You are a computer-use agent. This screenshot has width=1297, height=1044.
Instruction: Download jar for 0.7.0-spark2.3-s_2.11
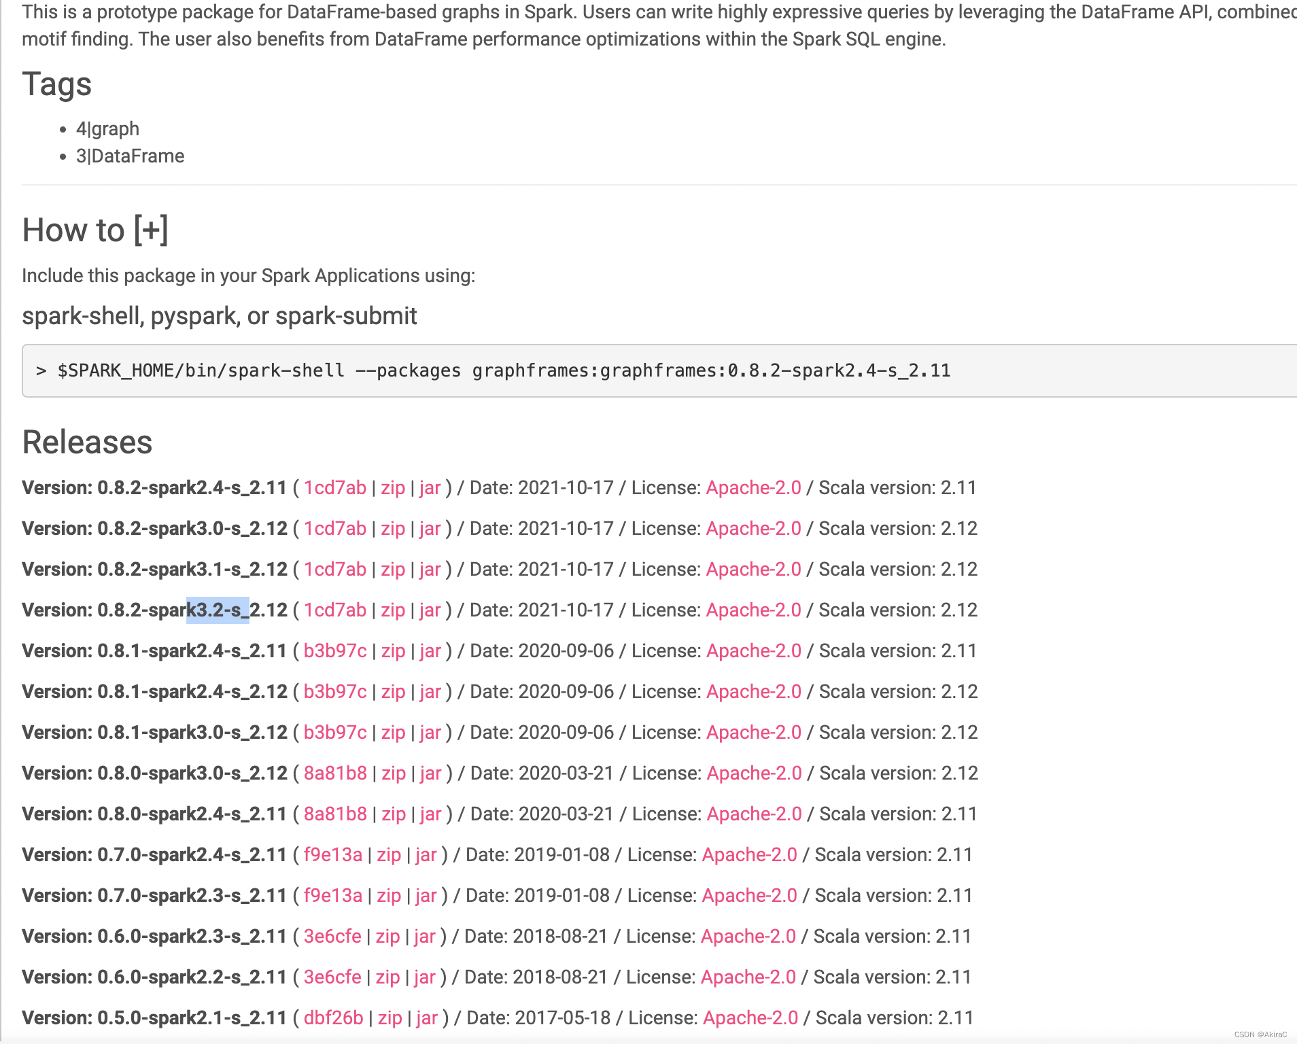pyautogui.click(x=427, y=896)
